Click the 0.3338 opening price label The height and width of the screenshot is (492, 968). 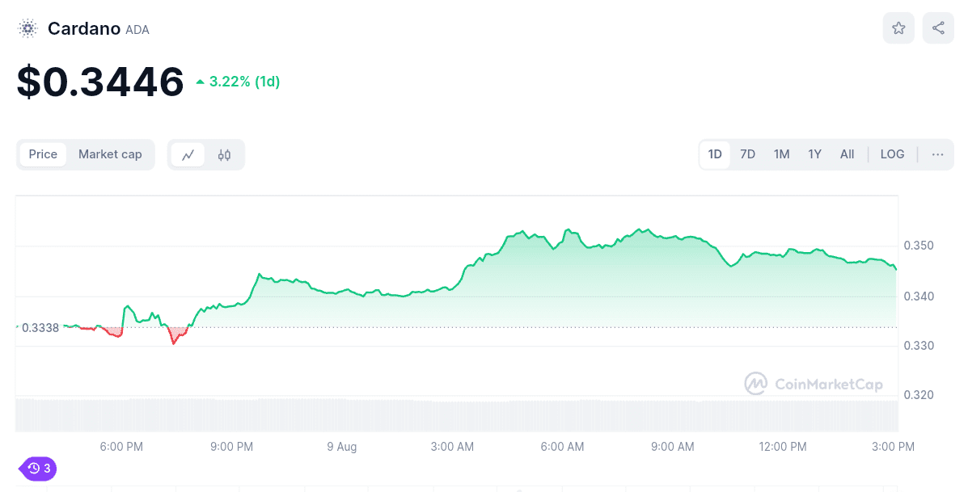pyautogui.click(x=40, y=328)
